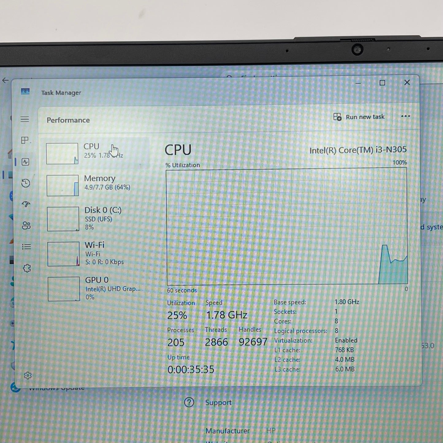Click the CPU mini graph thumbnail

(x=62, y=154)
